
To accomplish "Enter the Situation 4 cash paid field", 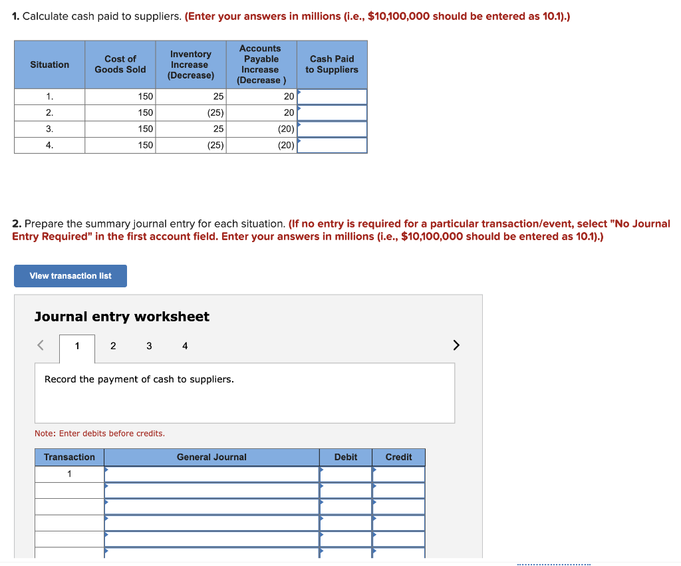I will [332, 144].
